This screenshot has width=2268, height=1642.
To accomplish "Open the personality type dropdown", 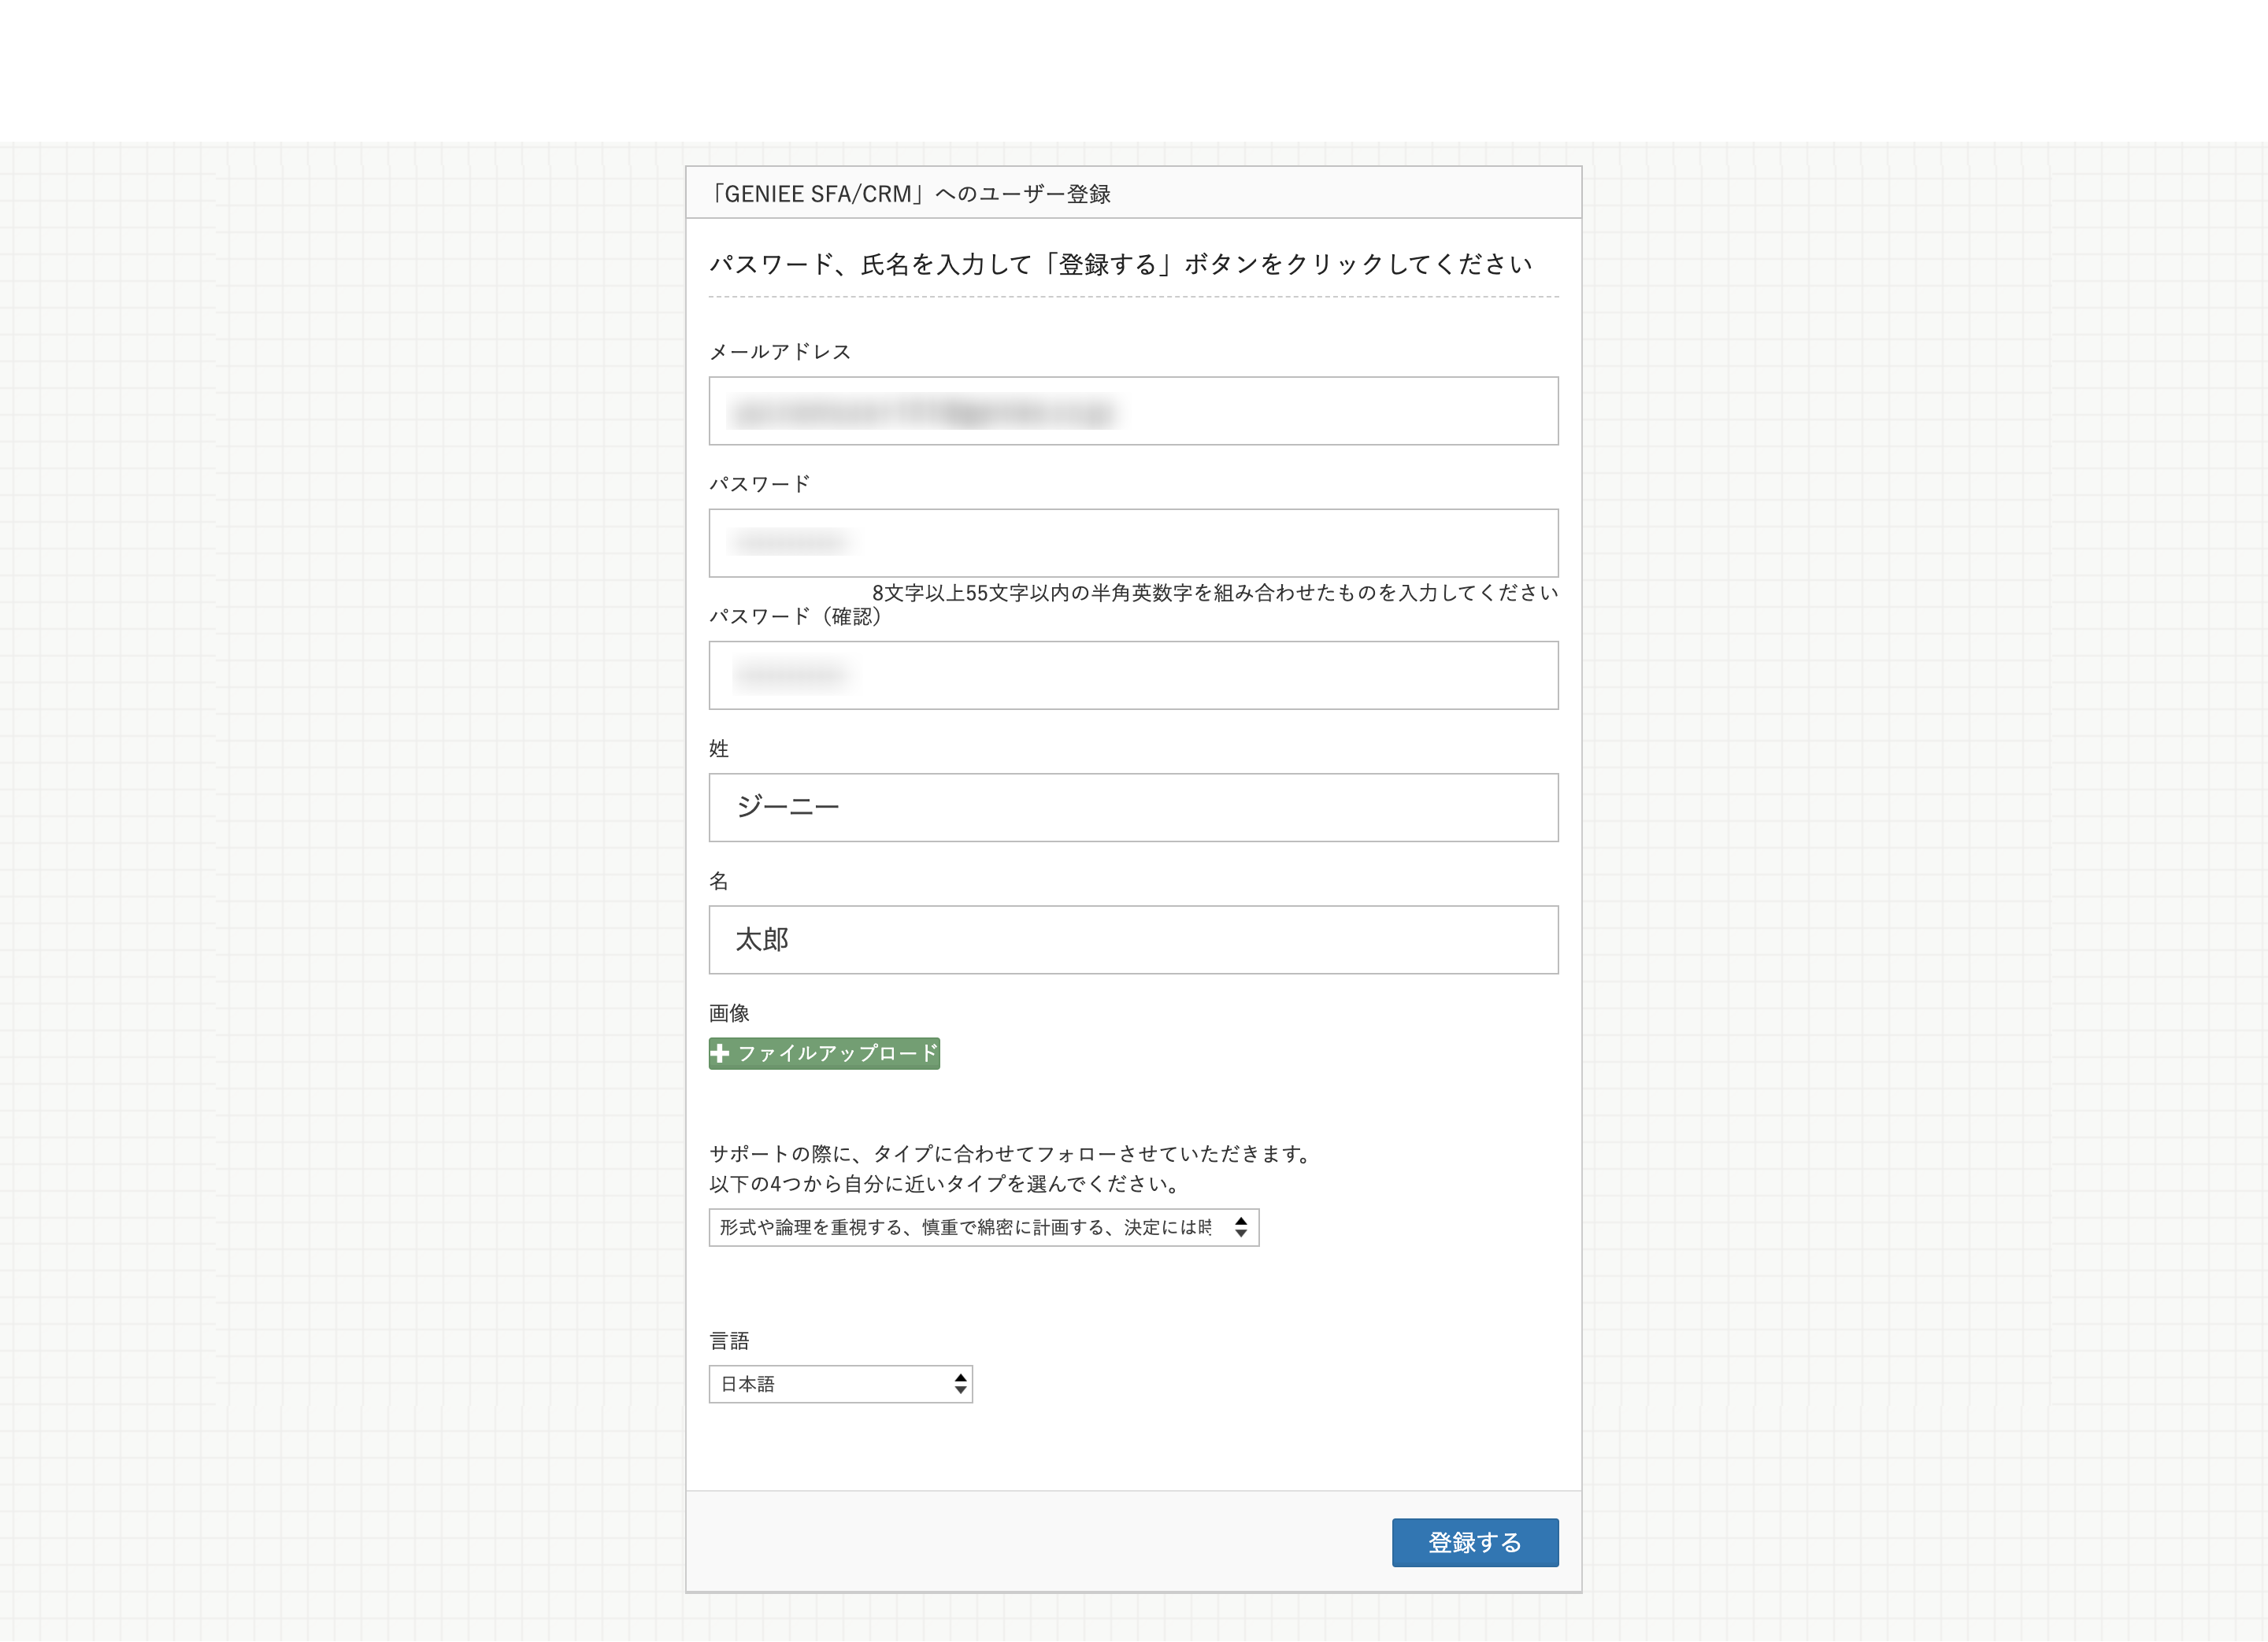I will [x=983, y=1227].
